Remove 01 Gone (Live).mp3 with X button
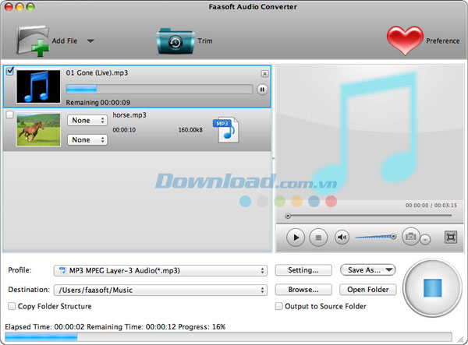This screenshot has height=345, width=468. click(x=264, y=73)
